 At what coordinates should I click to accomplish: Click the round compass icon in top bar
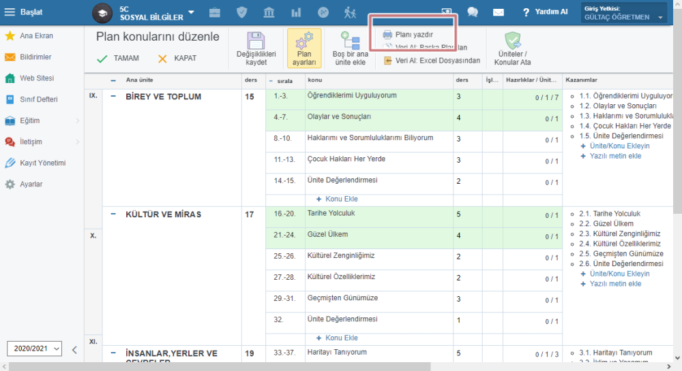pyautogui.click(x=323, y=12)
